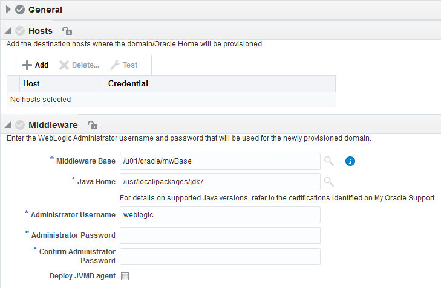Screen dimensions: 441x288
Task: Click the Confirm Administrator Password field
Action: (220, 257)
